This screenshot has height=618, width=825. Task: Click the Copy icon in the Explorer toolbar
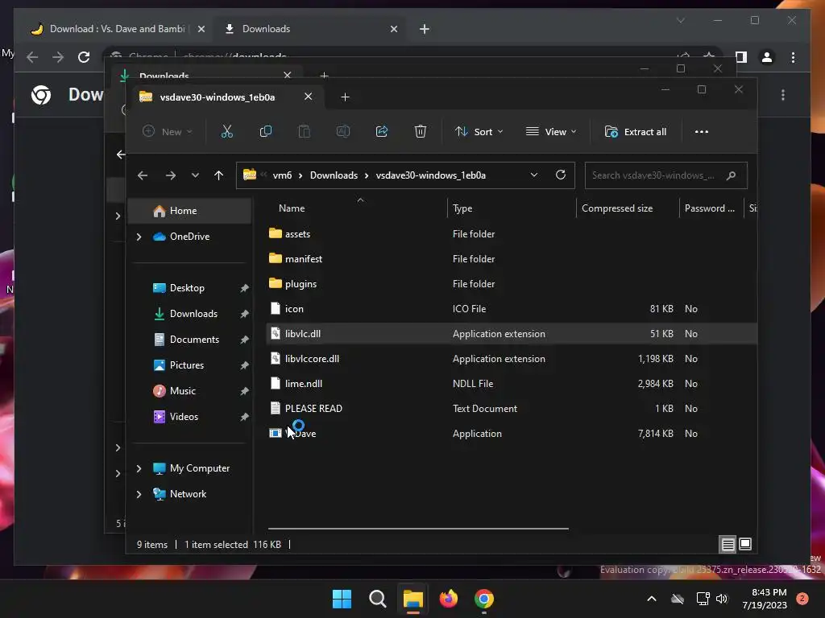(x=266, y=131)
